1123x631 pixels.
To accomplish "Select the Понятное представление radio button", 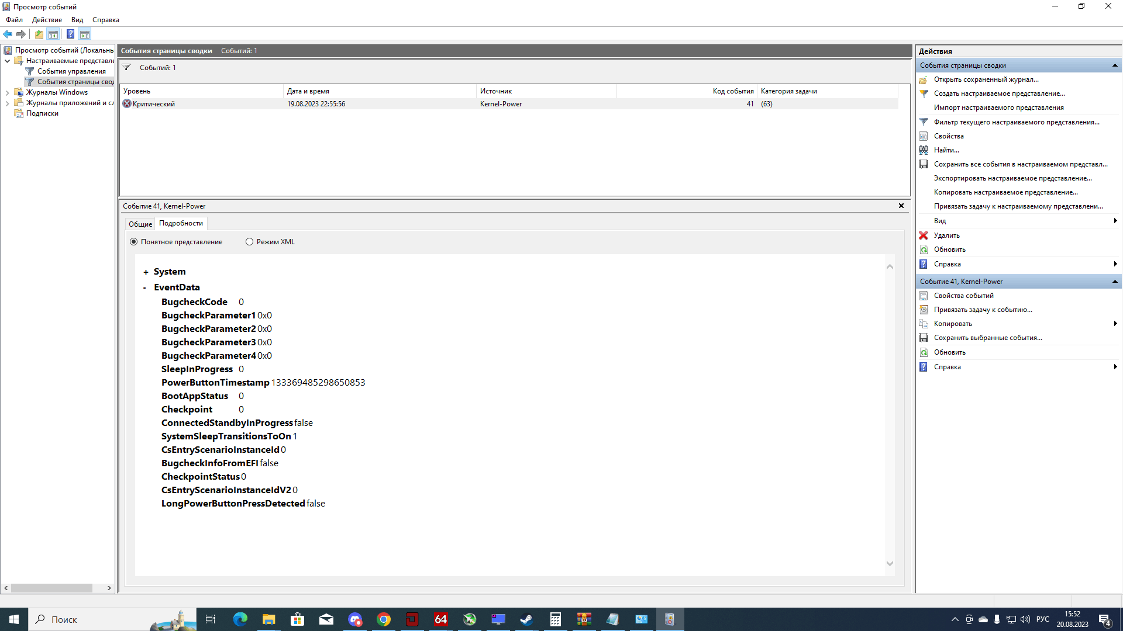I will click(x=134, y=242).
